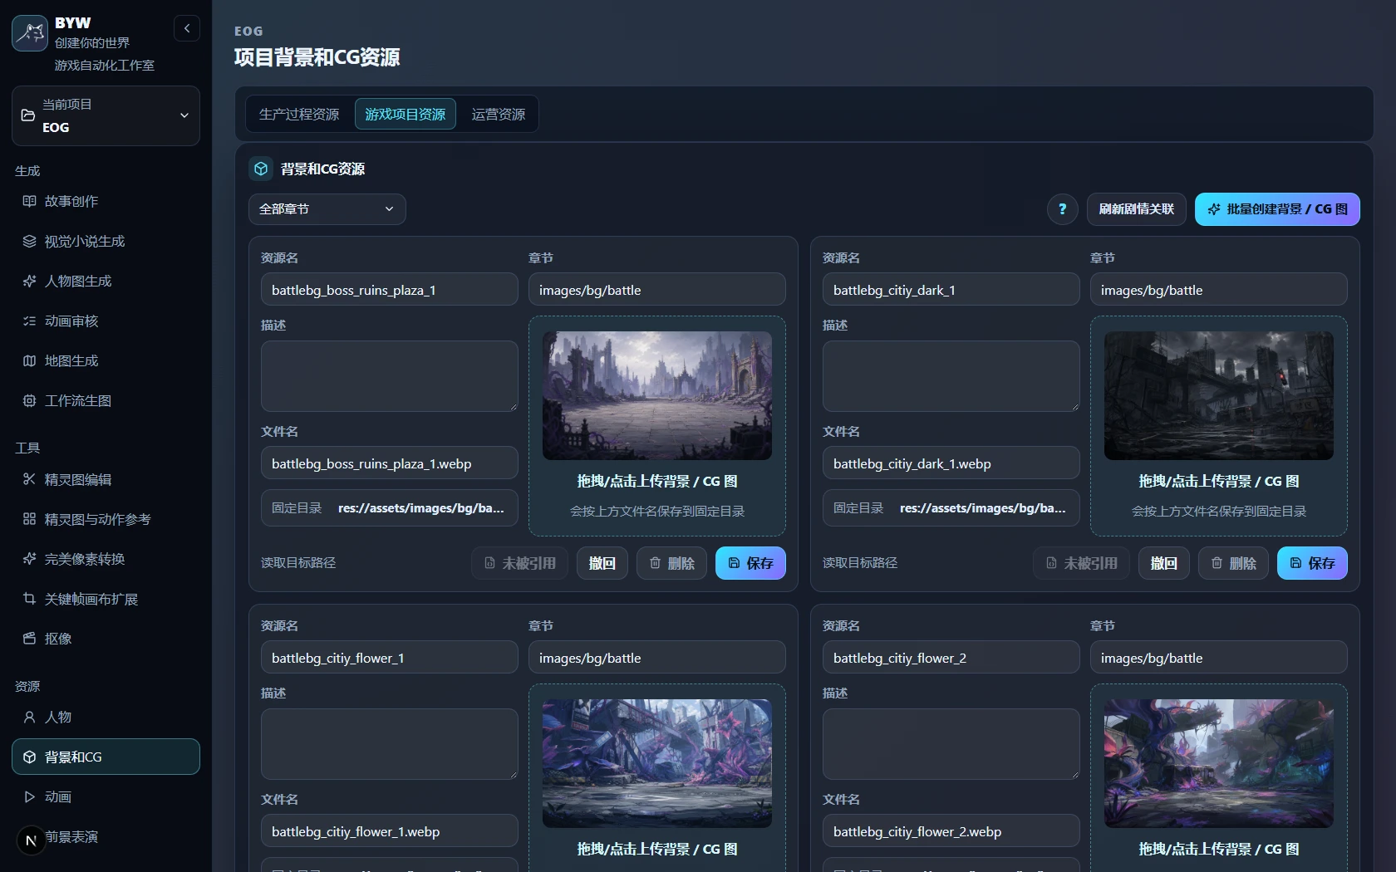Open the 精灵图编辑 tool
Image resolution: width=1396 pixels, height=872 pixels.
point(106,479)
